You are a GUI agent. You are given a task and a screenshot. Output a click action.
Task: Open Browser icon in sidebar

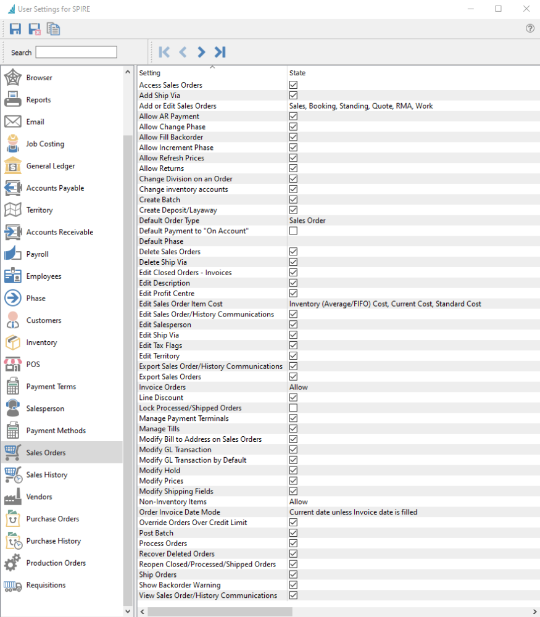pyautogui.click(x=12, y=78)
